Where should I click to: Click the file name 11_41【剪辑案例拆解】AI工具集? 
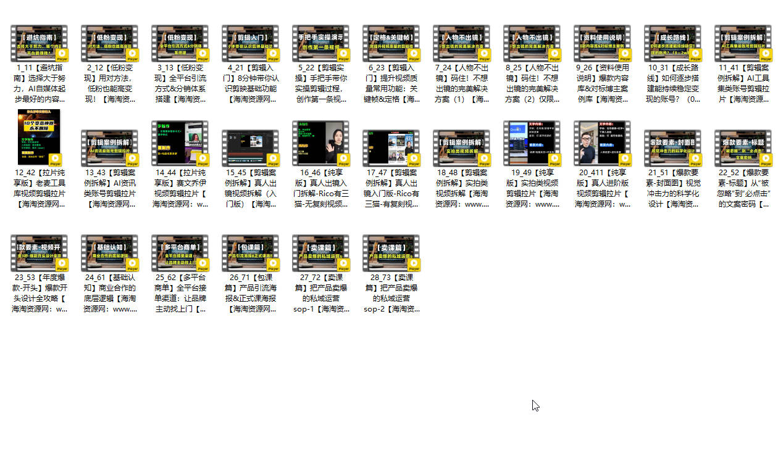click(743, 83)
